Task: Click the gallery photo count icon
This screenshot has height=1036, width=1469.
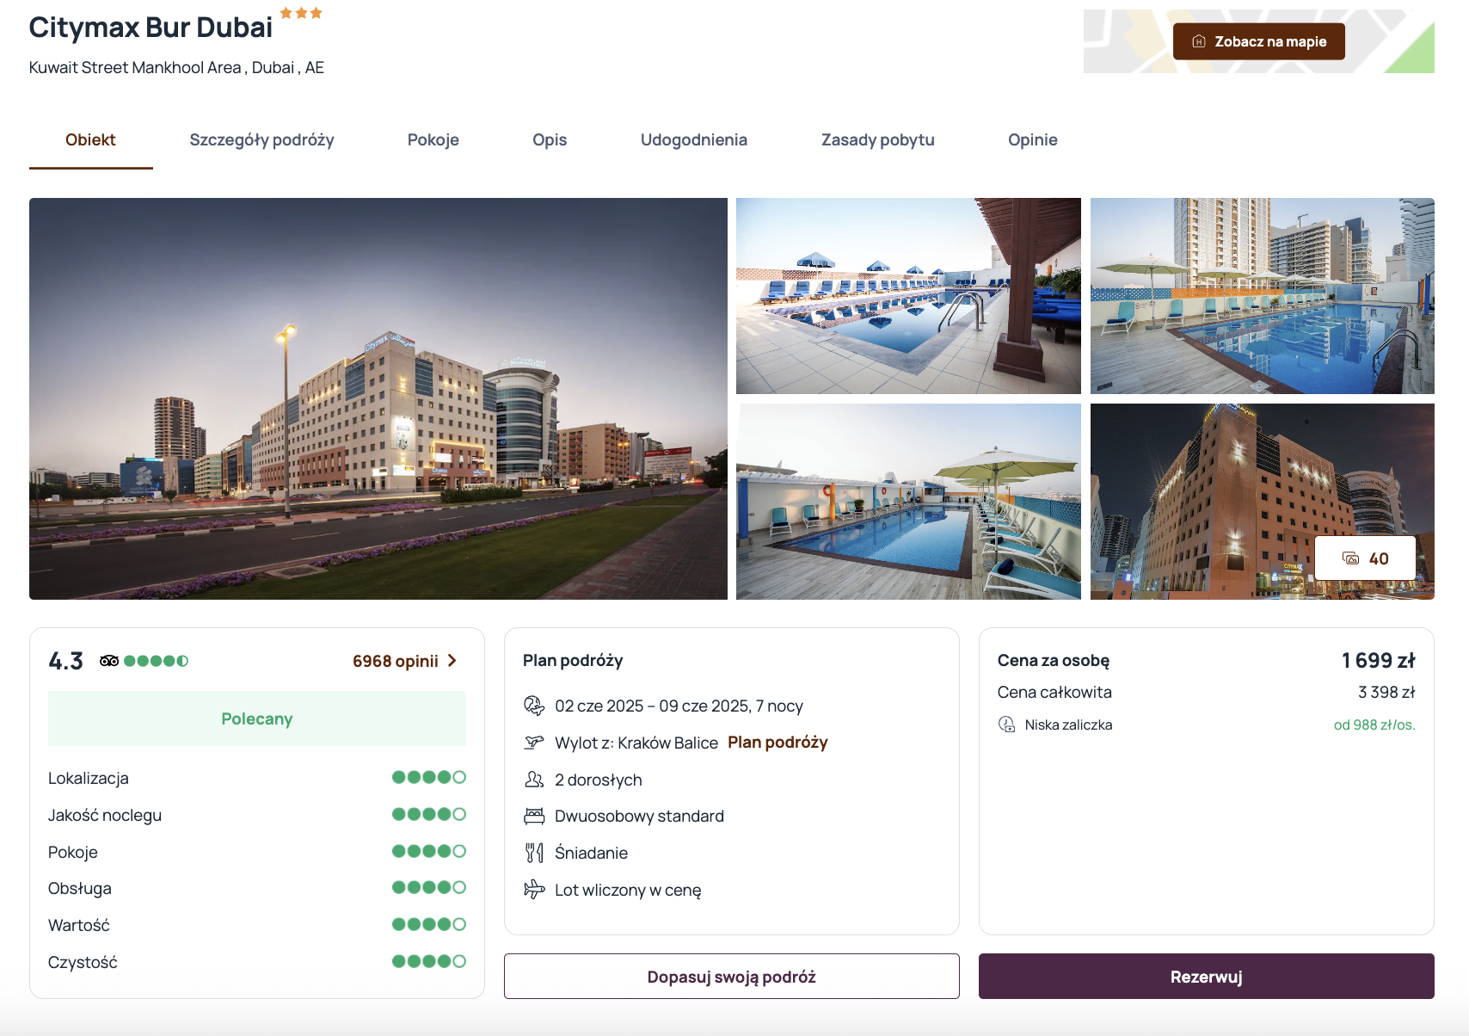Action: point(1350,558)
